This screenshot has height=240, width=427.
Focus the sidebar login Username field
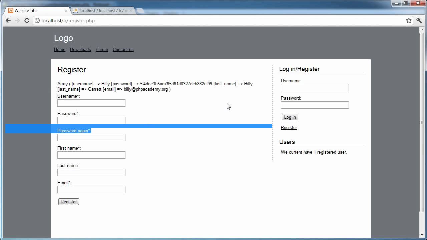click(315, 88)
